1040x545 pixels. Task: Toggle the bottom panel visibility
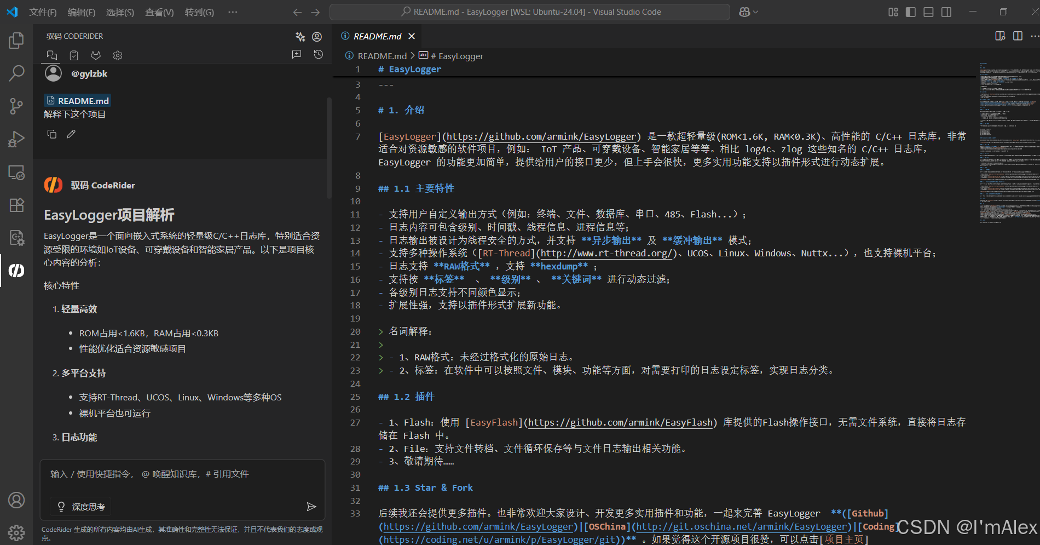pos(928,12)
